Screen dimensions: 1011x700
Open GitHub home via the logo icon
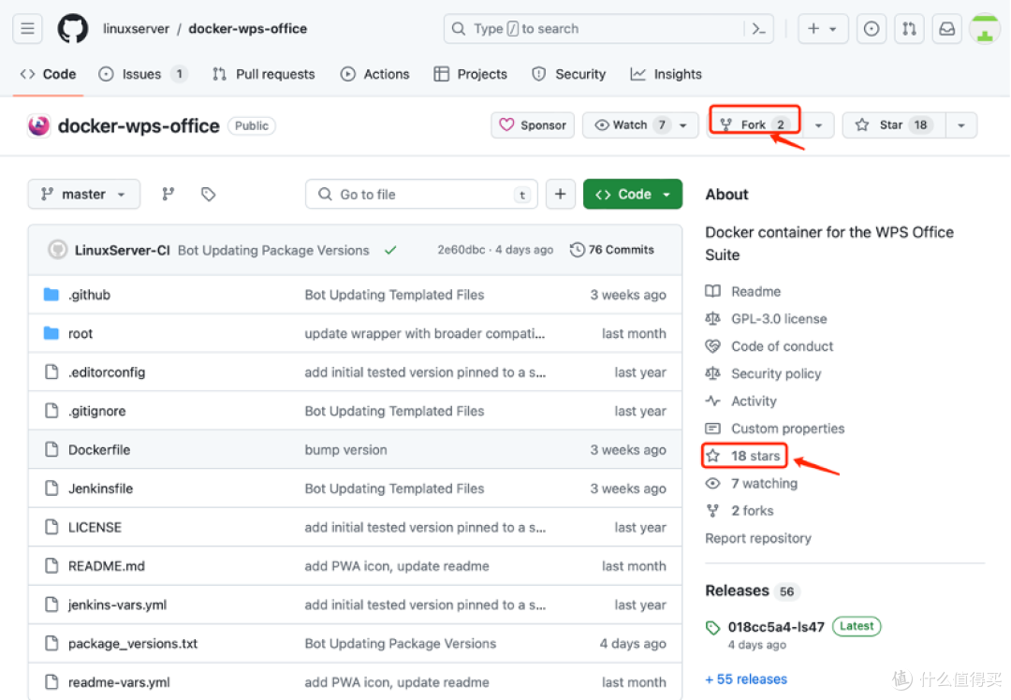click(x=72, y=28)
